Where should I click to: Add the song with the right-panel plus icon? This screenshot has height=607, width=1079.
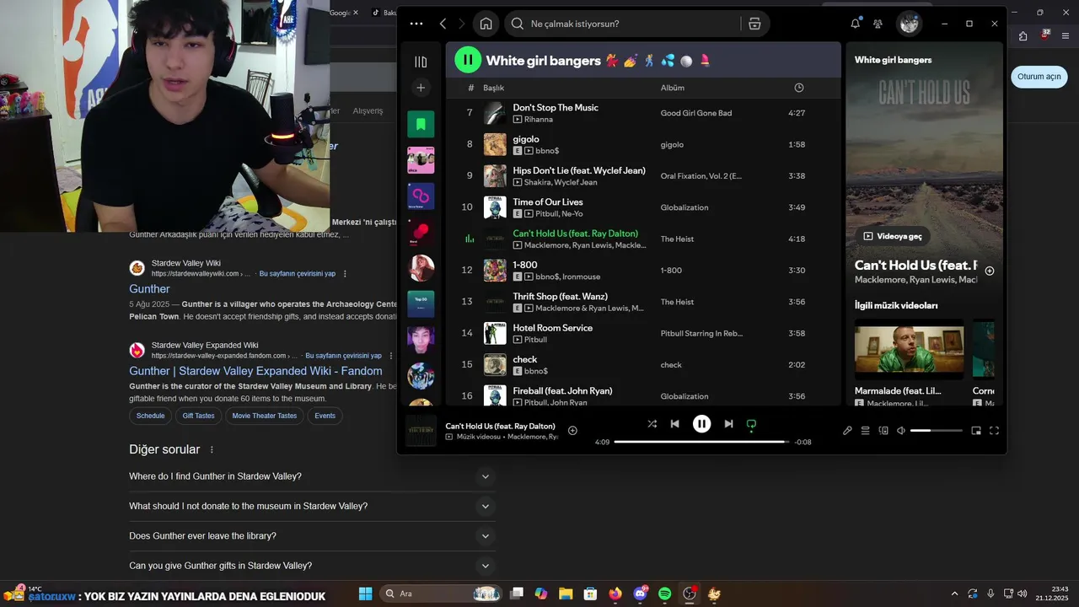(x=990, y=271)
